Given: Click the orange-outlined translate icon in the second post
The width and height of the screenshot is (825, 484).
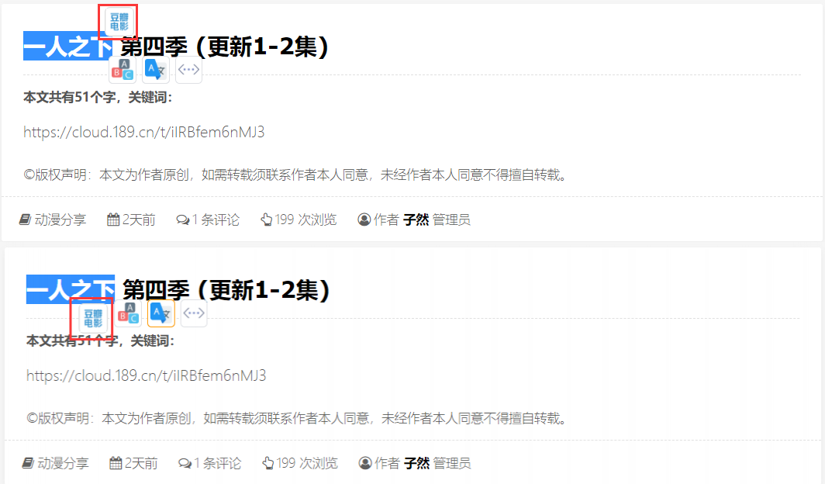Looking at the screenshot, I should coord(161,313).
